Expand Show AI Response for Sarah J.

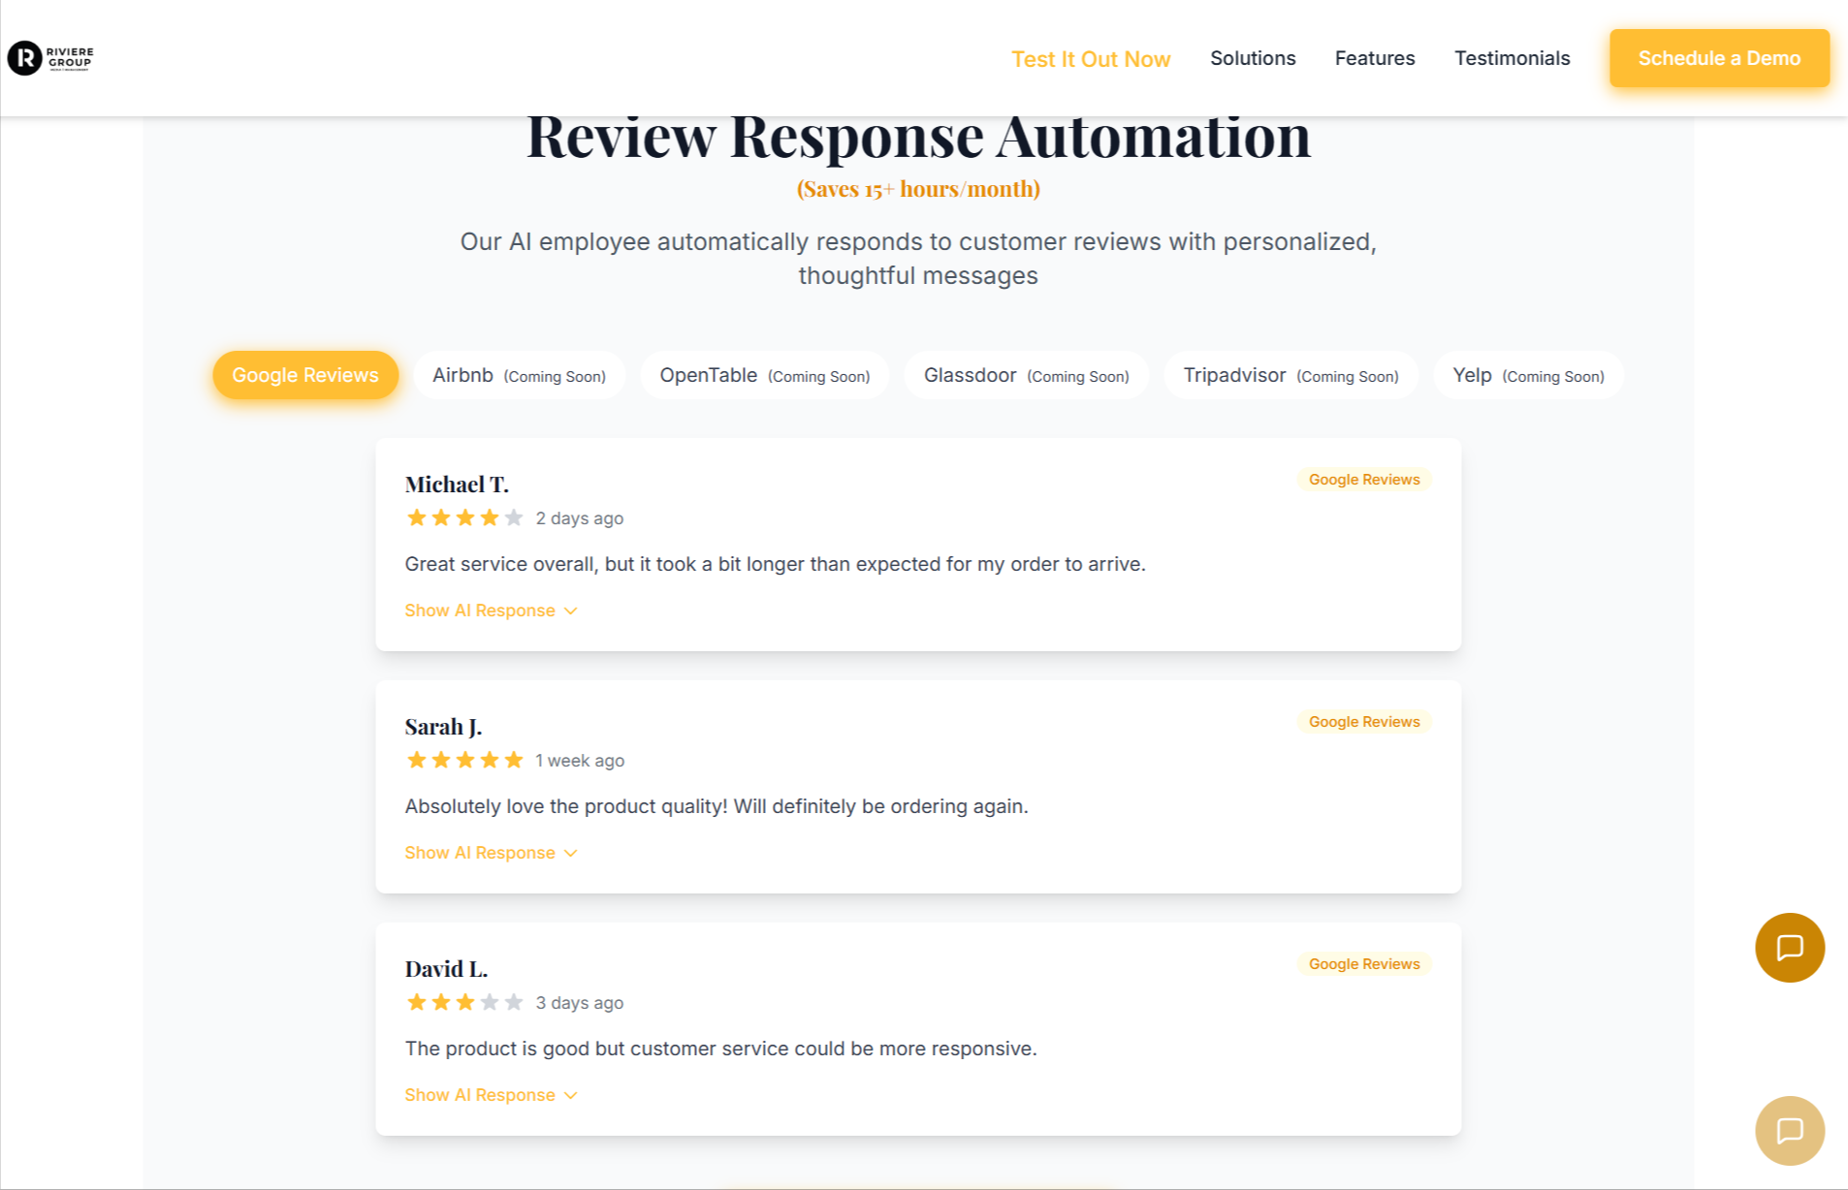coord(491,853)
